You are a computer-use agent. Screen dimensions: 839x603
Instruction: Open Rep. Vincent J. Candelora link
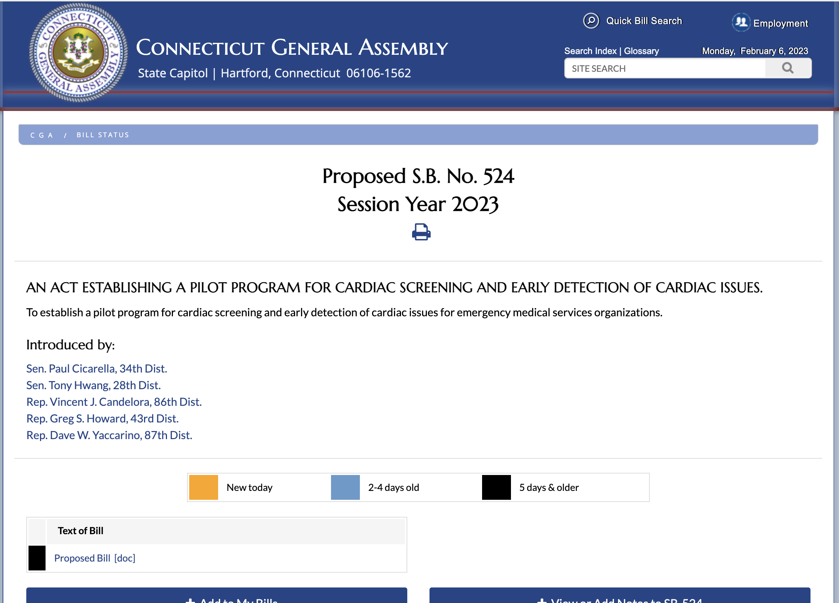[x=114, y=402]
